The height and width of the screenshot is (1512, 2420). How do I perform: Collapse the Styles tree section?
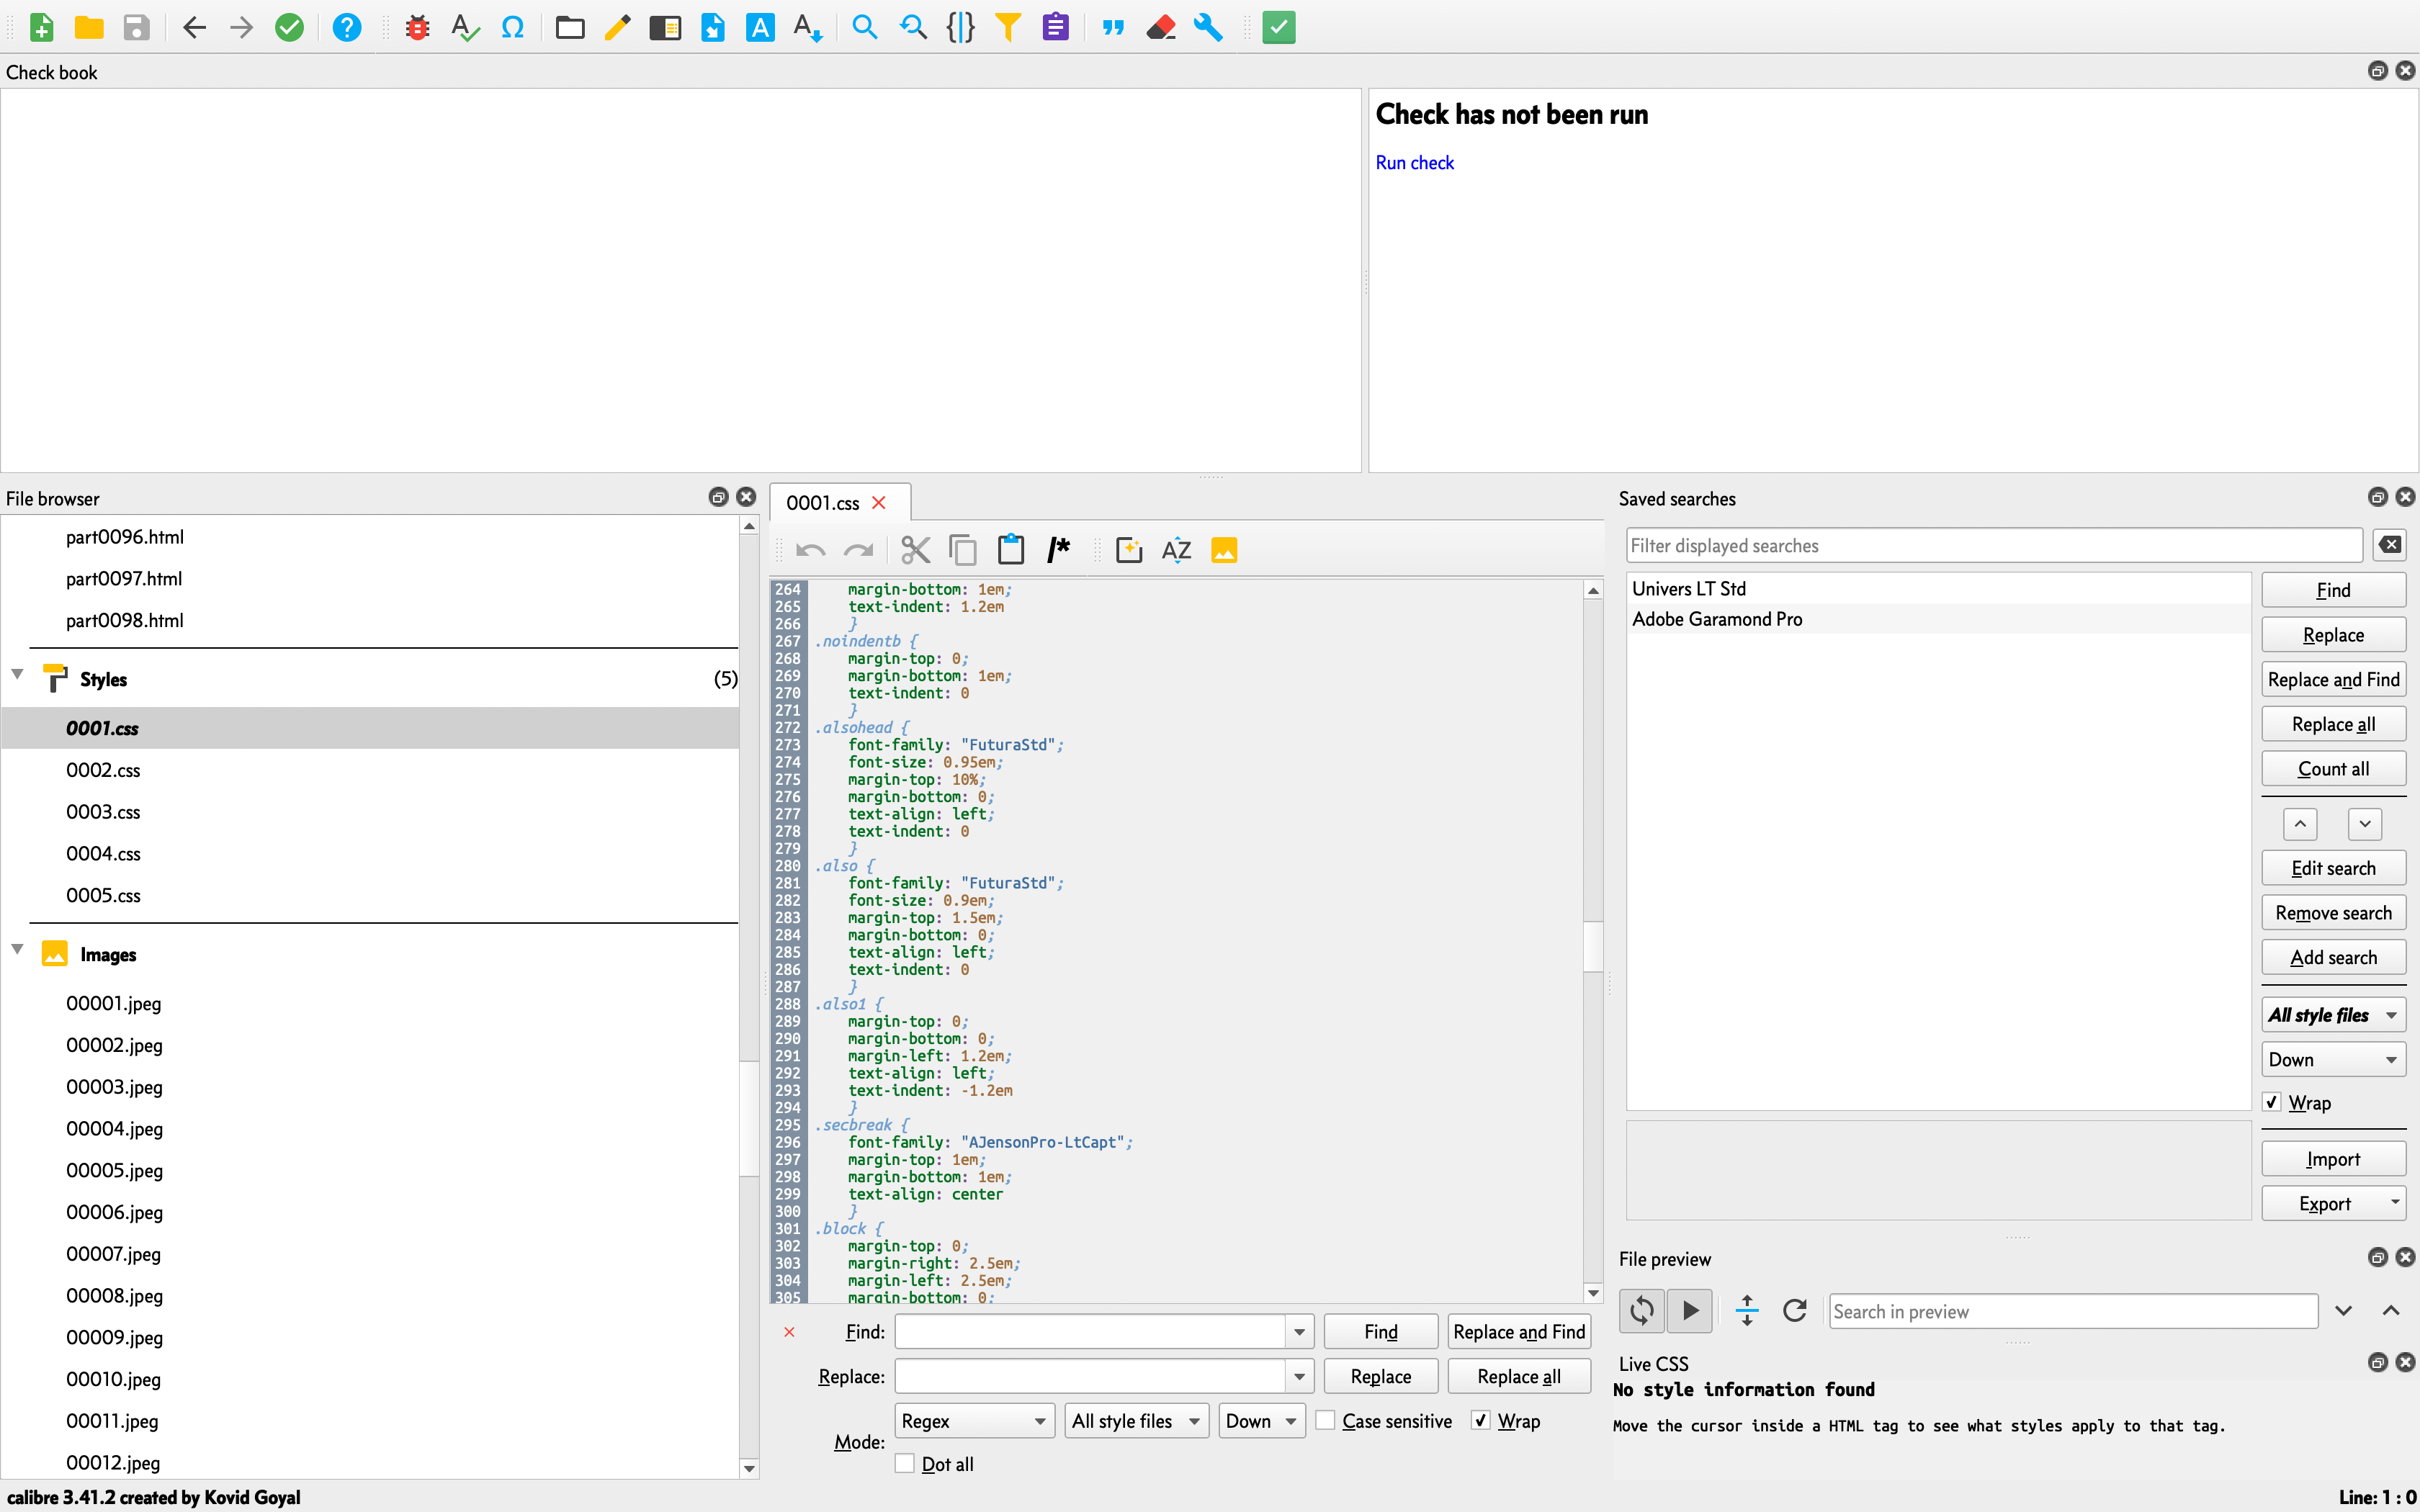17,675
